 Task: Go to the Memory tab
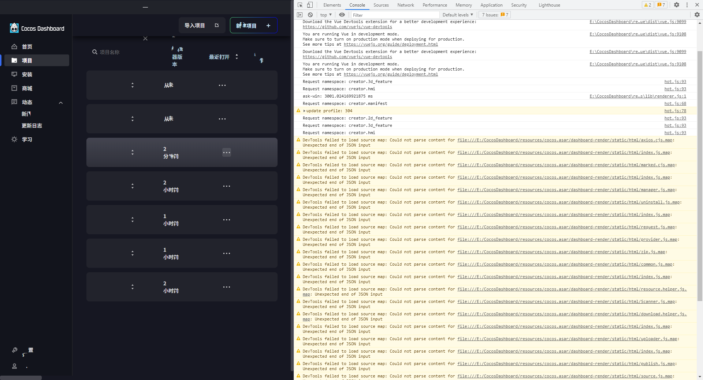point(464,5)
